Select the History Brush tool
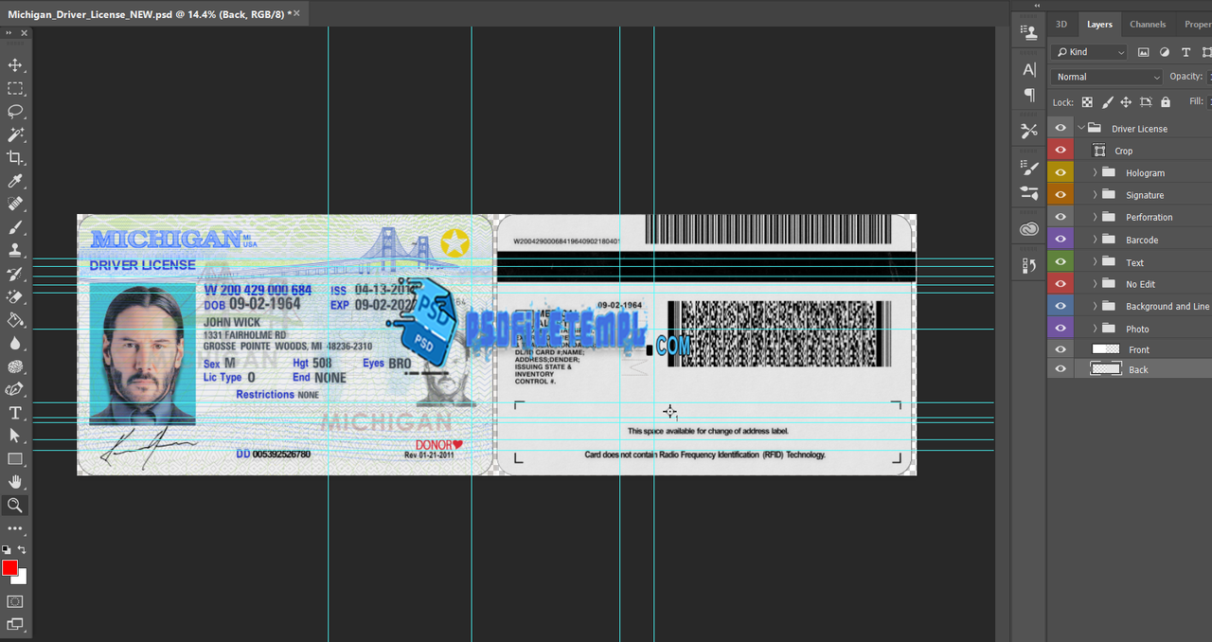 click(x=15, y=274)
